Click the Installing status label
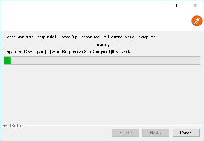 pos(102,44)
